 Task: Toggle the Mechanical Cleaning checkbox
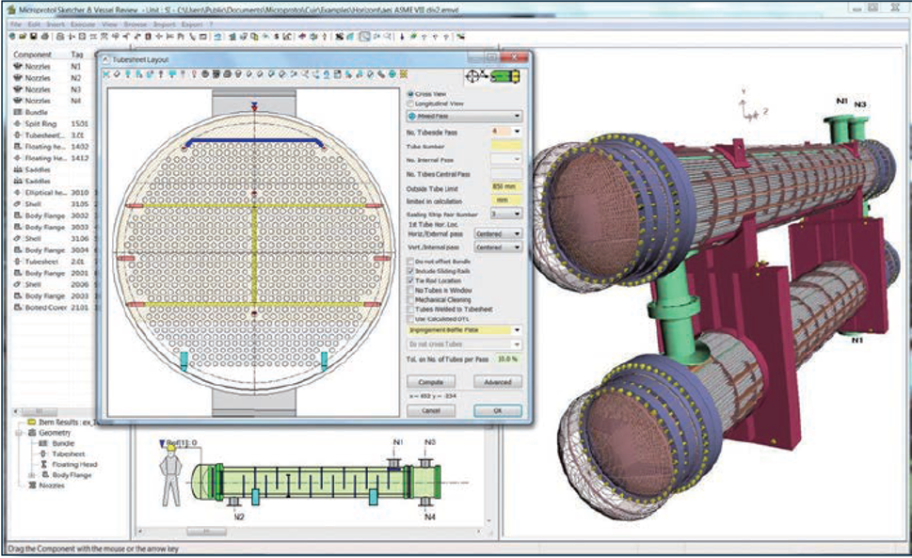click(409, 300)
